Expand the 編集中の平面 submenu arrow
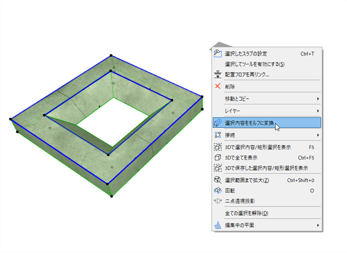 tap(318, 225)
